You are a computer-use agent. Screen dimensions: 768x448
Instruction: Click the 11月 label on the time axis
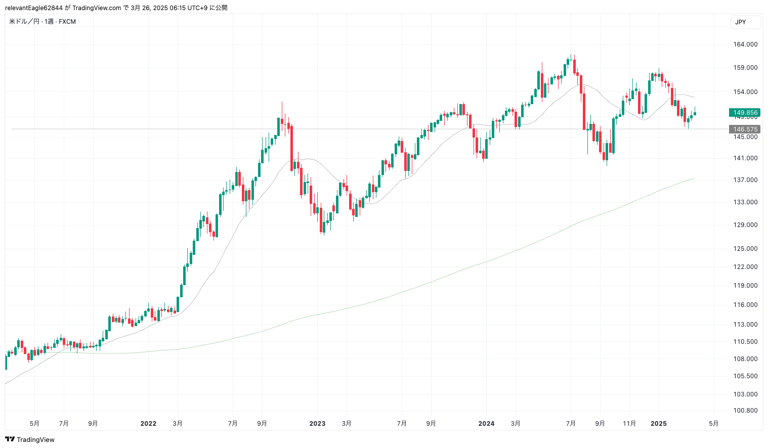point(629,424)
